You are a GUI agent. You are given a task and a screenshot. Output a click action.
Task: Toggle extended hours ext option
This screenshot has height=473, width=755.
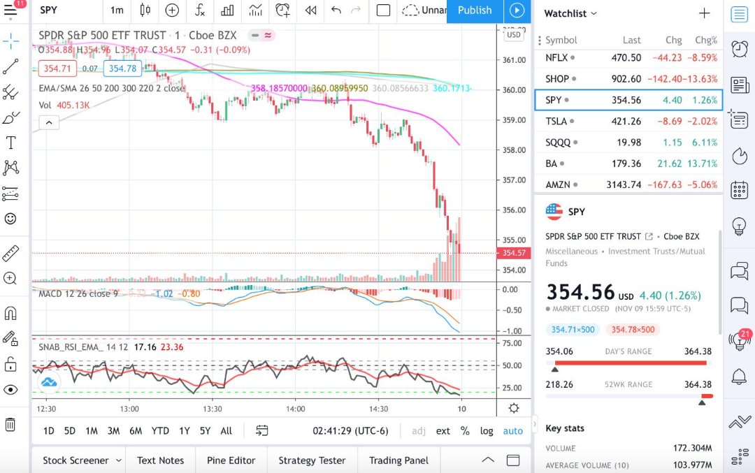pyautogui.click(x=443, y=431)
